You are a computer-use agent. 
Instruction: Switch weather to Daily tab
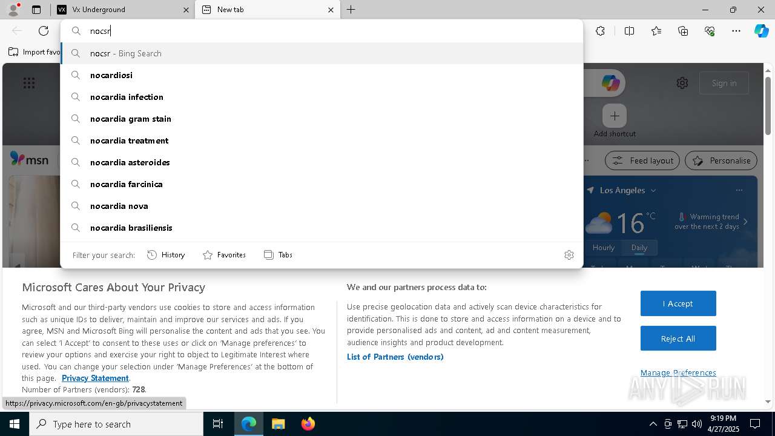click(x=639, y=248)
